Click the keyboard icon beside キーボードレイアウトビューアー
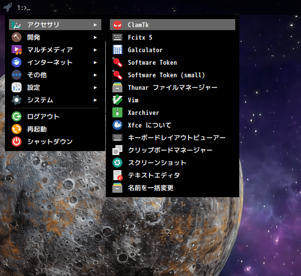Viewport: 301px width, 276px height. click(117, 137)
